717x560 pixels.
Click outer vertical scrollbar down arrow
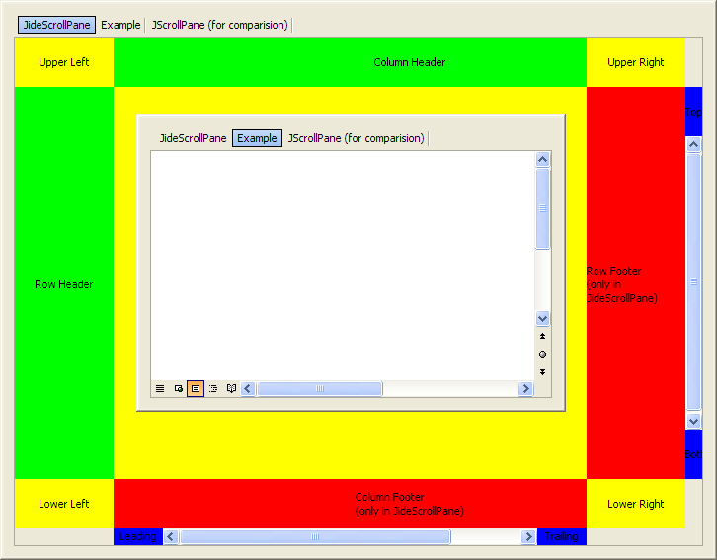693,422
